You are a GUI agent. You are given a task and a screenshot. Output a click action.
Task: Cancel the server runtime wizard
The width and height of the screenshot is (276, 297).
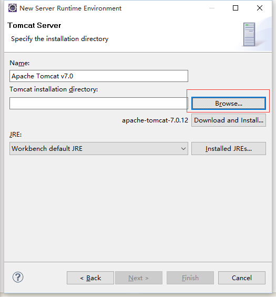coord(242,278)
